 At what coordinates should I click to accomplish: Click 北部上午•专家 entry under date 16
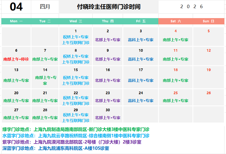pyautogui.click(x=107, y=81)
